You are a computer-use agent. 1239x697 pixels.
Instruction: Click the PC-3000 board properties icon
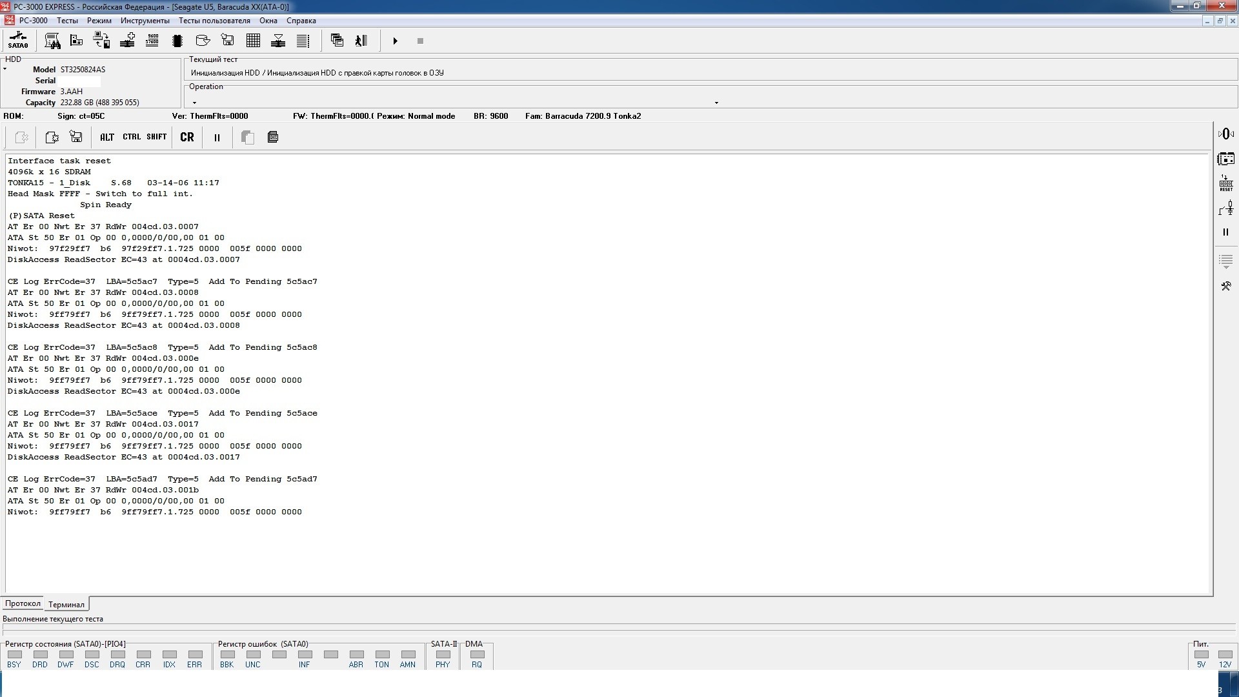(77, 41)
